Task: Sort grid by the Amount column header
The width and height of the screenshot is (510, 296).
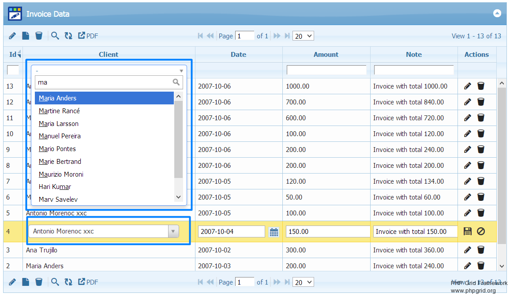Action: (x=326, y=55)
